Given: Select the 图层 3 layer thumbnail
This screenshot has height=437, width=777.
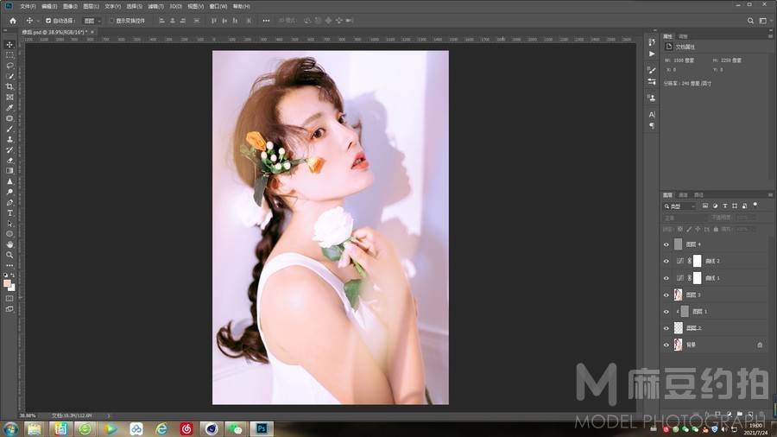Looking at the screenshot, I should (679, 294).
